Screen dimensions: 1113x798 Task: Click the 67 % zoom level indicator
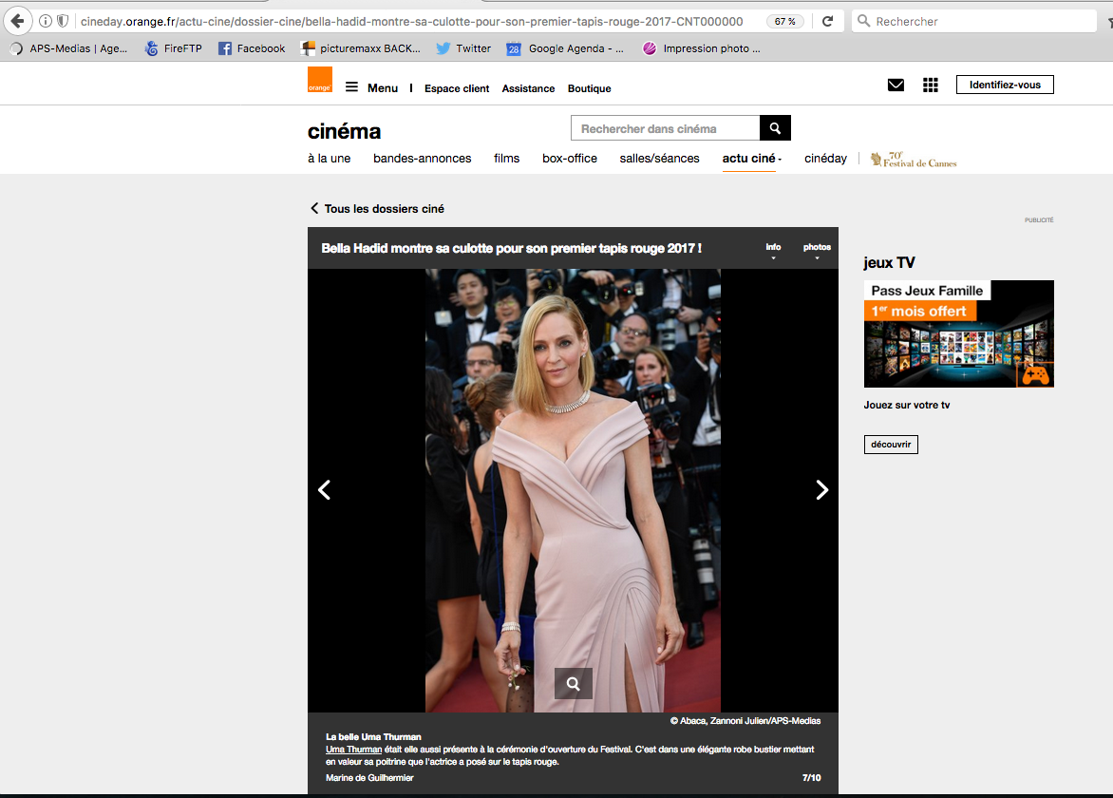784,21
